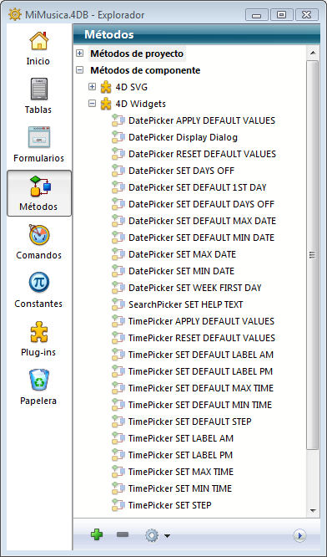Image resolution: width=327 pixels, height=557 pixels.
Task: Expand Métodos de proyecto node
Action: (80, 54)
